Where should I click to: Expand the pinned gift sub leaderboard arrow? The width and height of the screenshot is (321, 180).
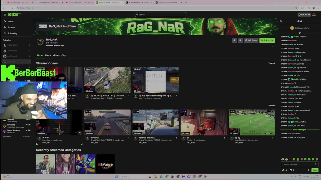coord(300,33)
